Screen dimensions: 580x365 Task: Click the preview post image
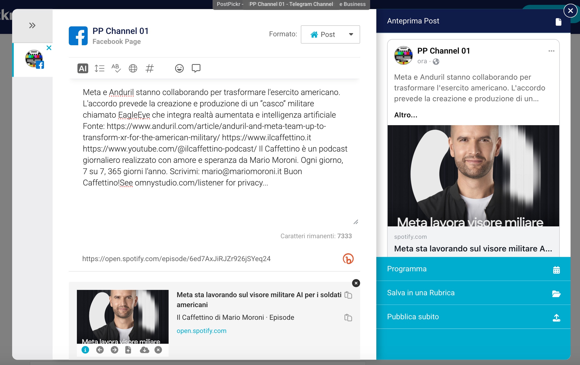click(473, 176)
